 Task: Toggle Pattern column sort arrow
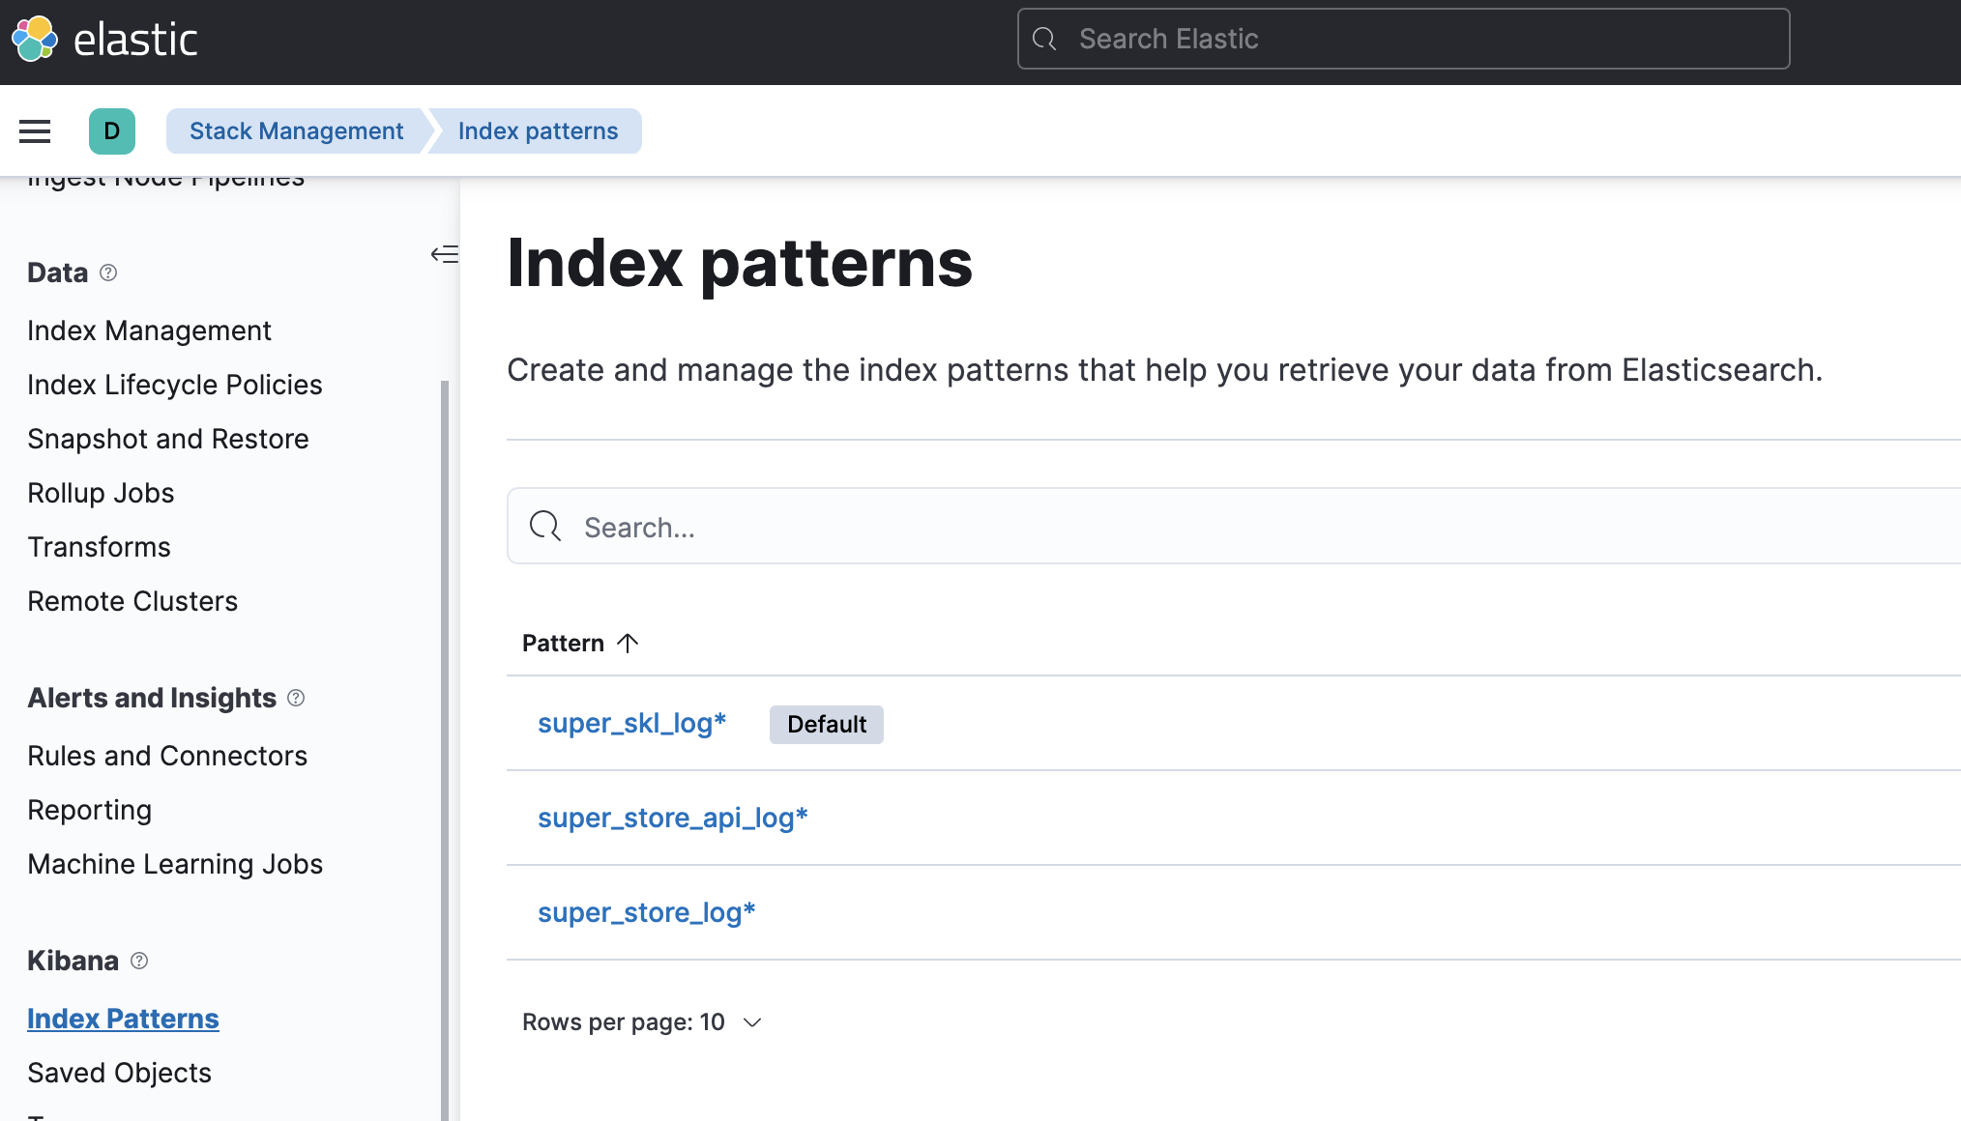coord(628,644)
